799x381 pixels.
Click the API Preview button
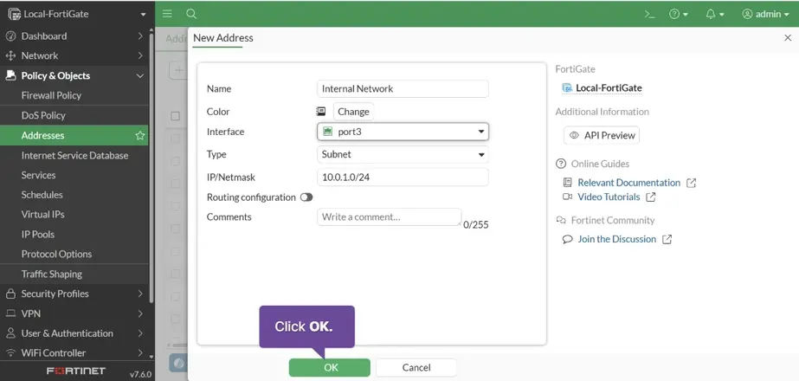pos(602,135)
